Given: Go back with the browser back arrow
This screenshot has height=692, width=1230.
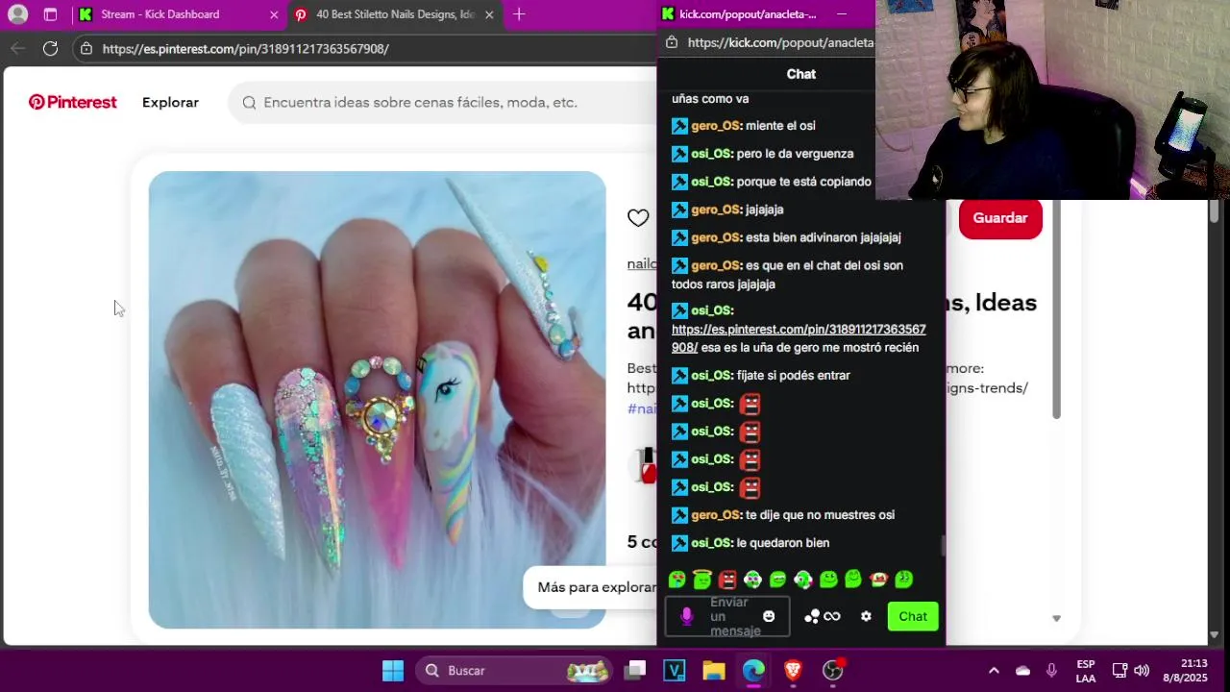Looking at the screenshot, I should tap(17, 48).
